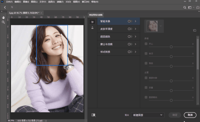Screen dimensions: 200x122
Task: Open the 新建图层 output dropdown
Action: click(148, 115)
